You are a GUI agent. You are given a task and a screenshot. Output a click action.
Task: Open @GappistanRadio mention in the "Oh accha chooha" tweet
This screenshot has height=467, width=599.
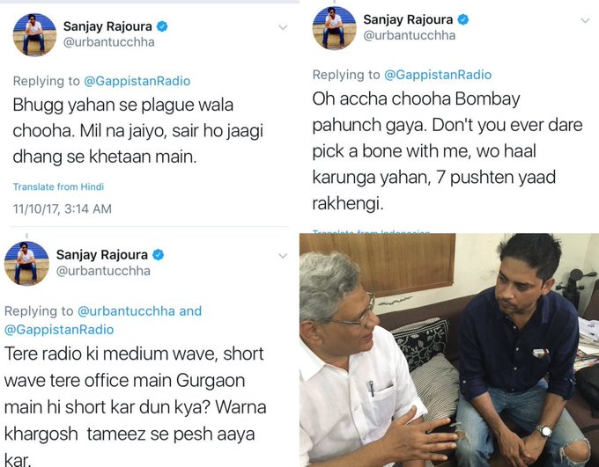click(437, 75)
